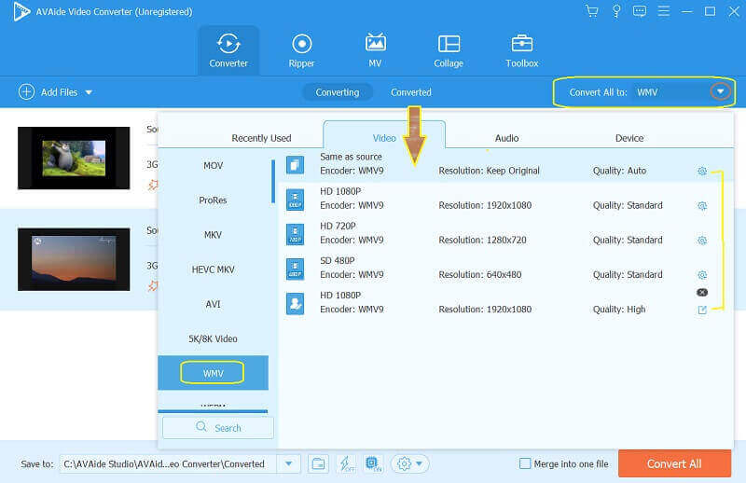746x483 pixels.
Task: Select the sunset video thumbnail
Action: coord(74,259)
